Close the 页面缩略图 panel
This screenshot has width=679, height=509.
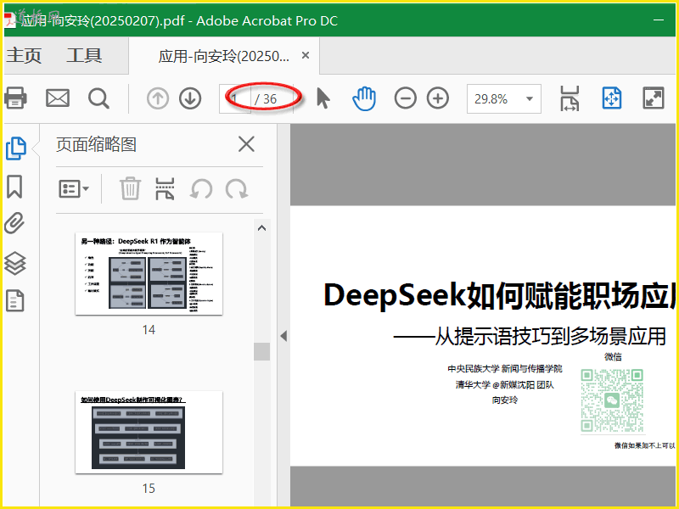(246, 144)
